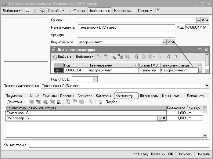
Task: Click the Выбрать button in Виды номенклатуры window
Action: point(62,56)
